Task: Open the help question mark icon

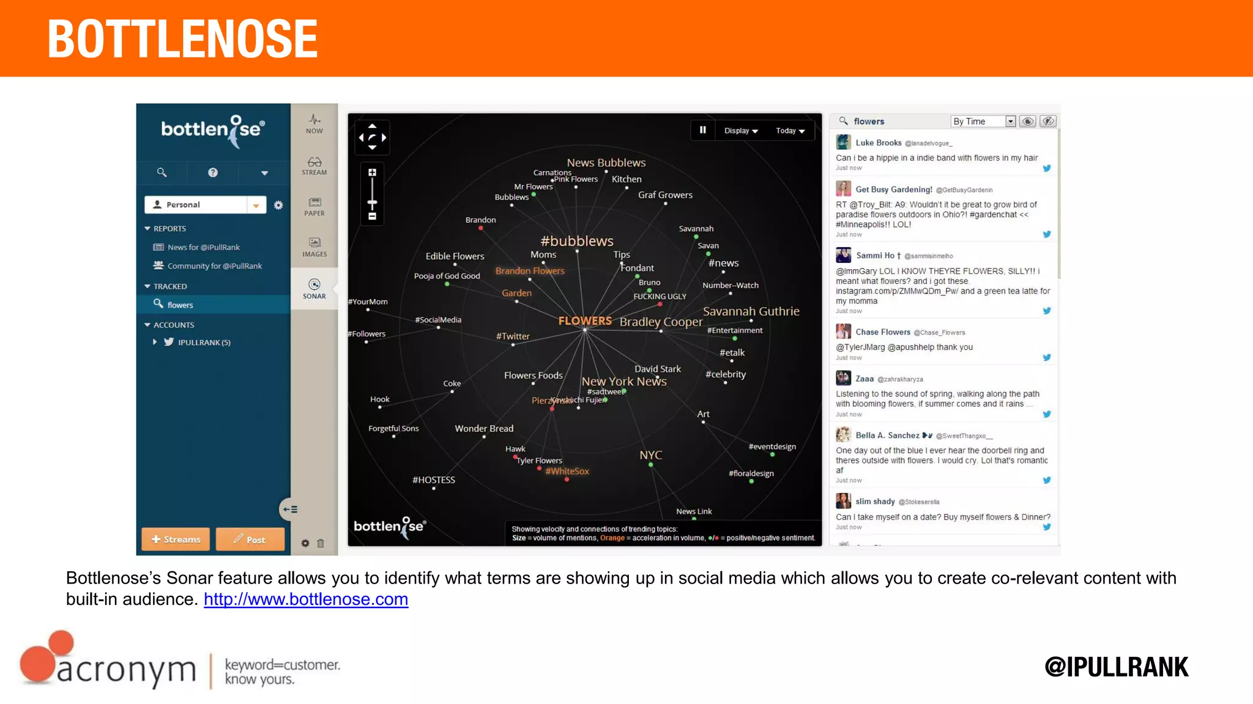Action: click(x=213, y=172)
